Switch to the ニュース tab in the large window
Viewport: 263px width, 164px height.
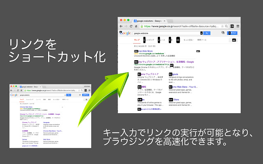pyautogui.click(x=161, y=40)
